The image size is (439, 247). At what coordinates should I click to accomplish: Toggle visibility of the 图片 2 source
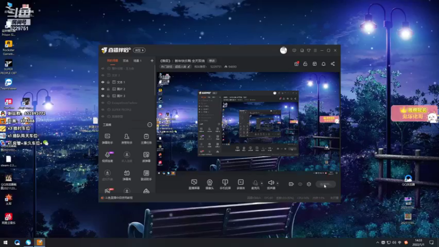coord(103,89)
